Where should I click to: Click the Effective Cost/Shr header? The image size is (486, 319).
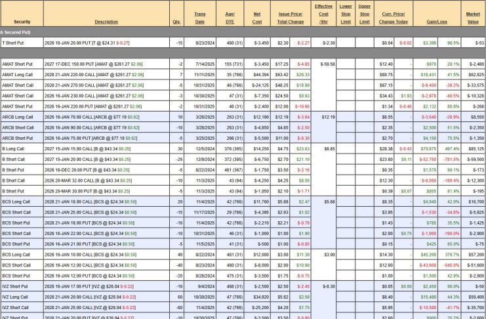tap(323, 14)
